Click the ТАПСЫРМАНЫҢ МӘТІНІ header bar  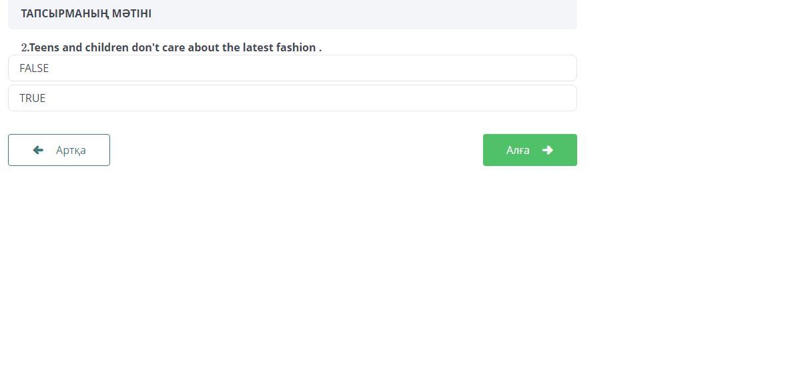(292, 13)
